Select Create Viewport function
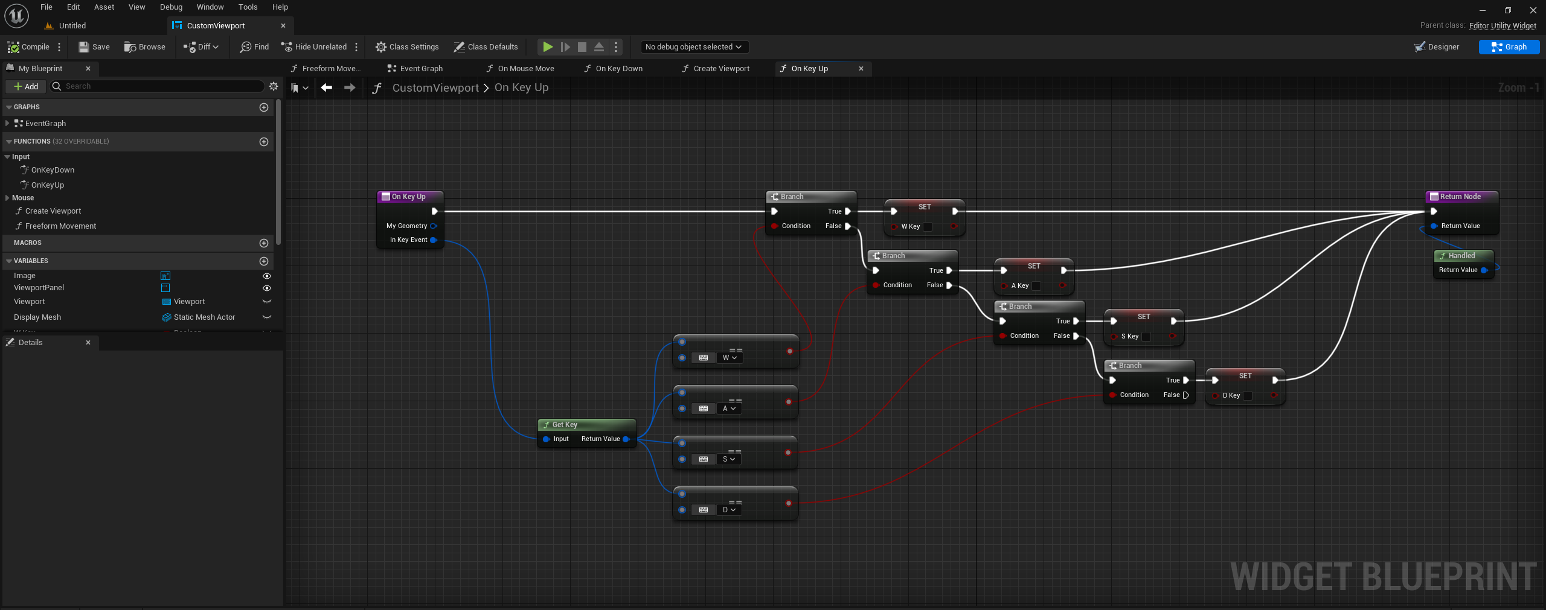The image size is (1546, 610). [x=53, y=211]
